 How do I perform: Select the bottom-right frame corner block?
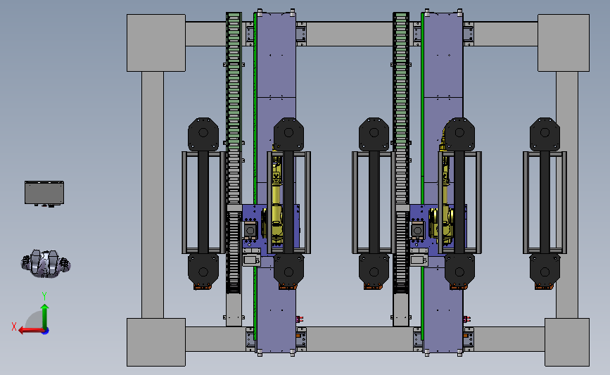567,342
